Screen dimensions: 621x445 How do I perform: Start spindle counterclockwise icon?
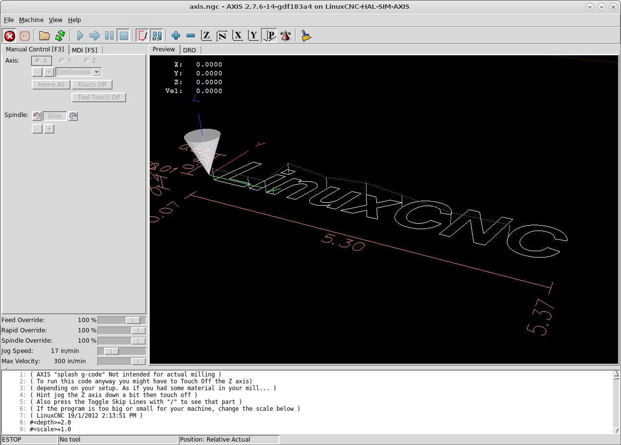tap(37, 116)
